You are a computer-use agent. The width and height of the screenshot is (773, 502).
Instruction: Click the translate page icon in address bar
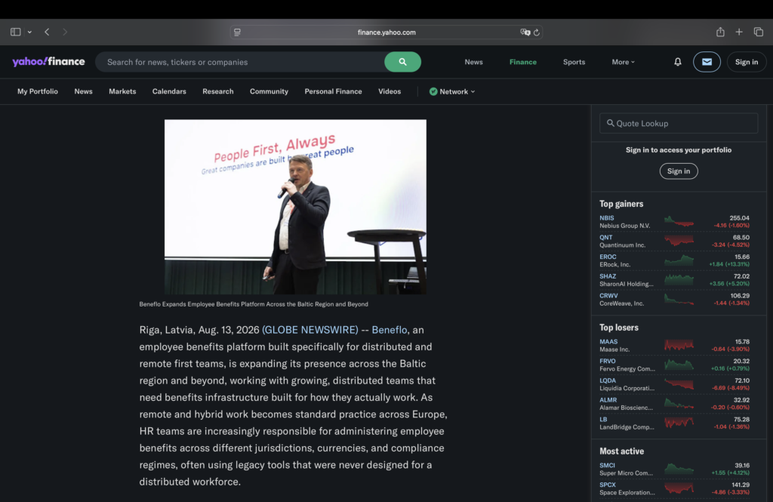[x=525, y=32]
